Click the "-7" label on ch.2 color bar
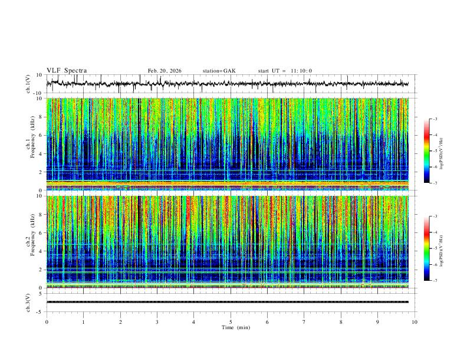Viewport: 467px width, 361px height. click(435, 281)
